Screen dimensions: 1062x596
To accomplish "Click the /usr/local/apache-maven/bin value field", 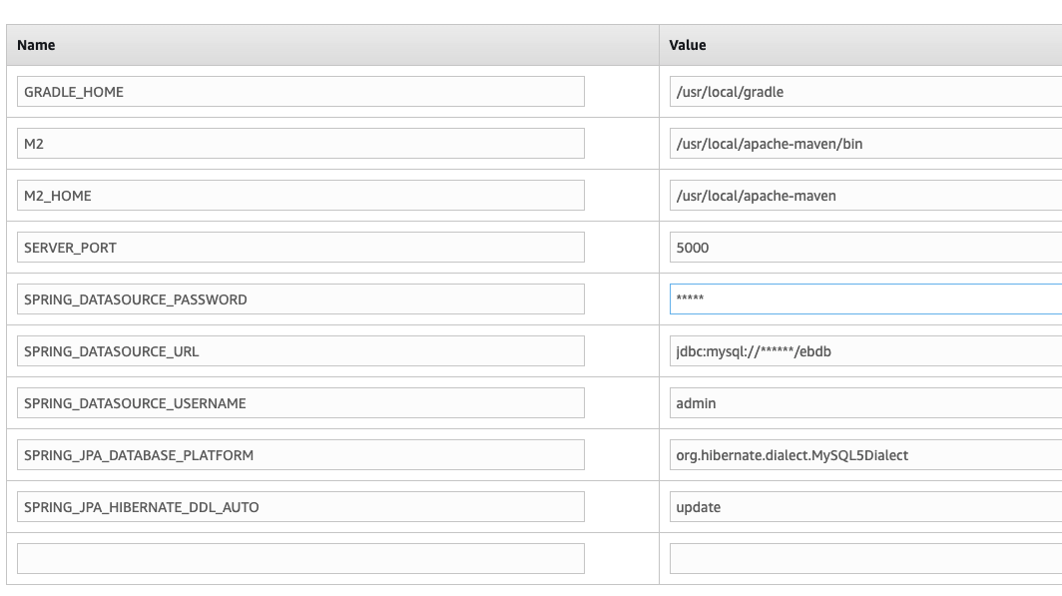I will tap(864, 144).
